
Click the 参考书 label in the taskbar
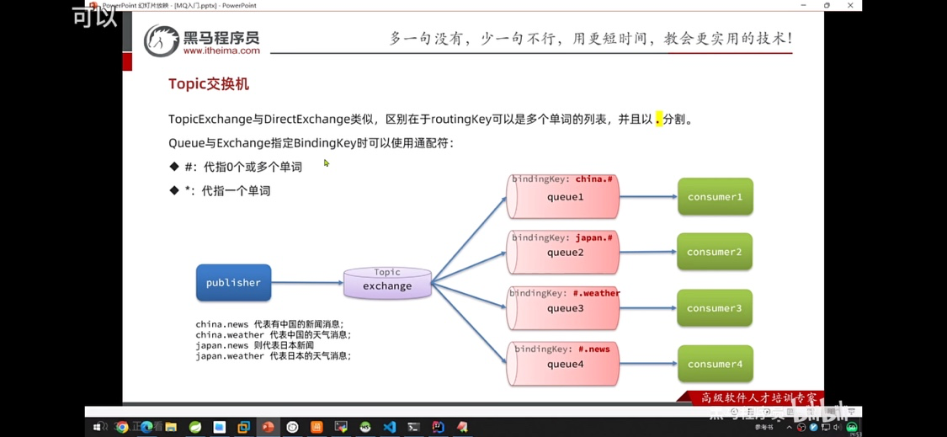(764, 428)
